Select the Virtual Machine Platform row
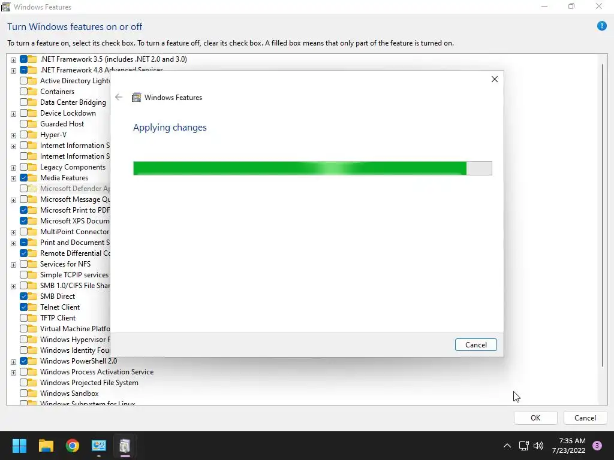The width and height of the screenshot is (614, 460). pos(75,329)
